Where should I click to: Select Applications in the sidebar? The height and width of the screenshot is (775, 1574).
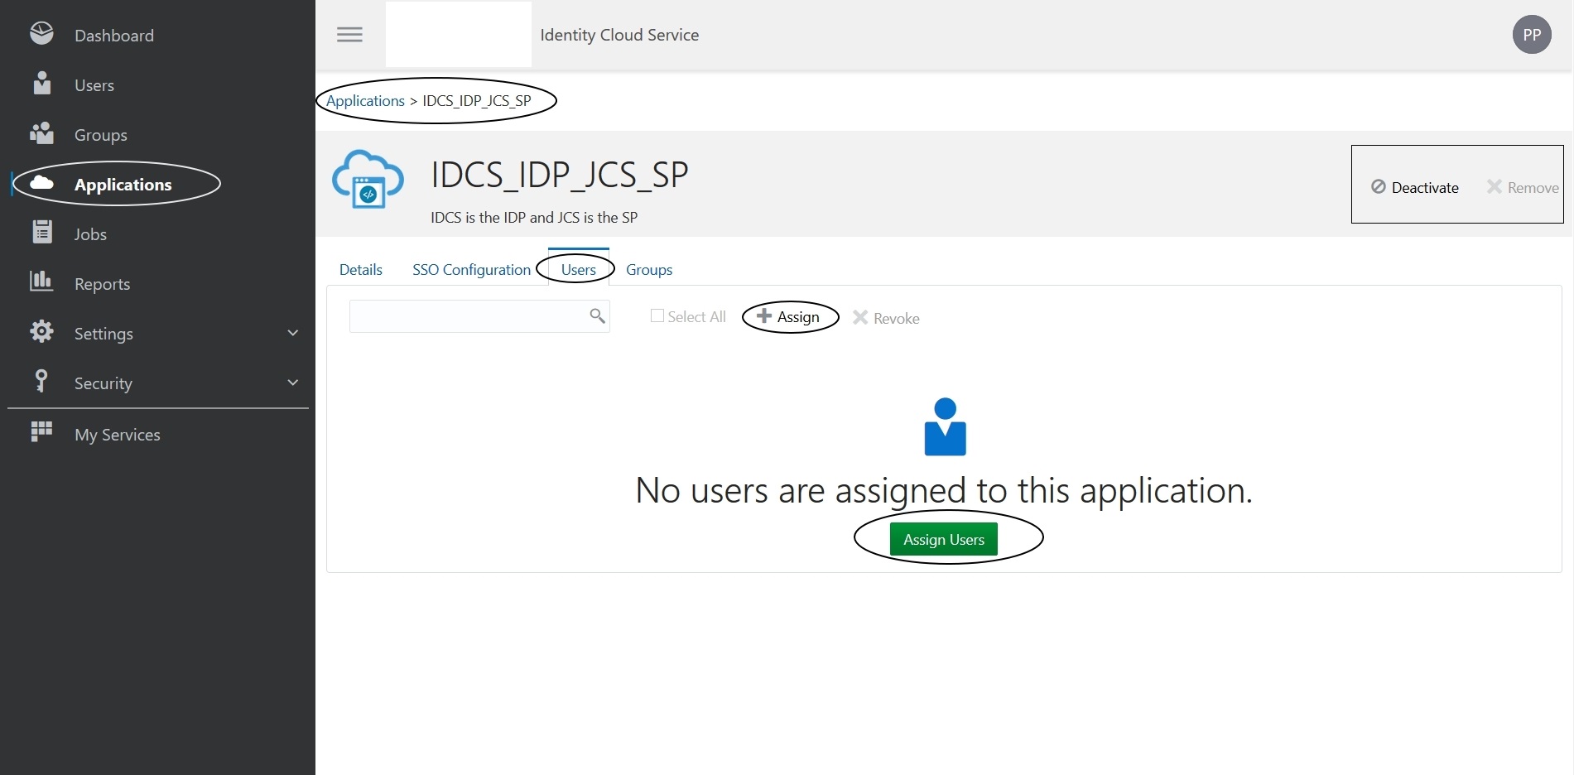123,185
